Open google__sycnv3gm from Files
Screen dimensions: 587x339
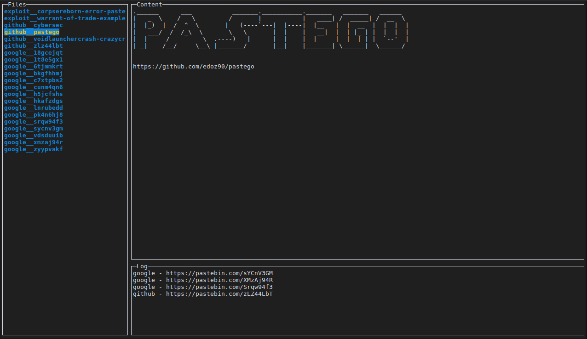34,129
